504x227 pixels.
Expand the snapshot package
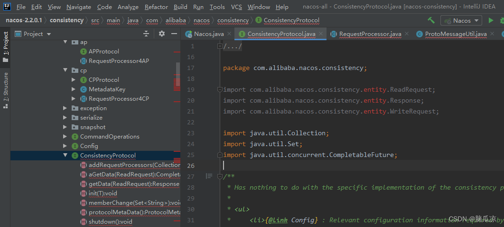pos(65,127)
